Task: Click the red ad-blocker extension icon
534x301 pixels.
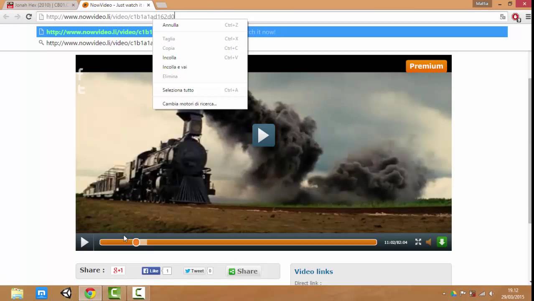Action: pyautogui.click(x=516, y=17)
